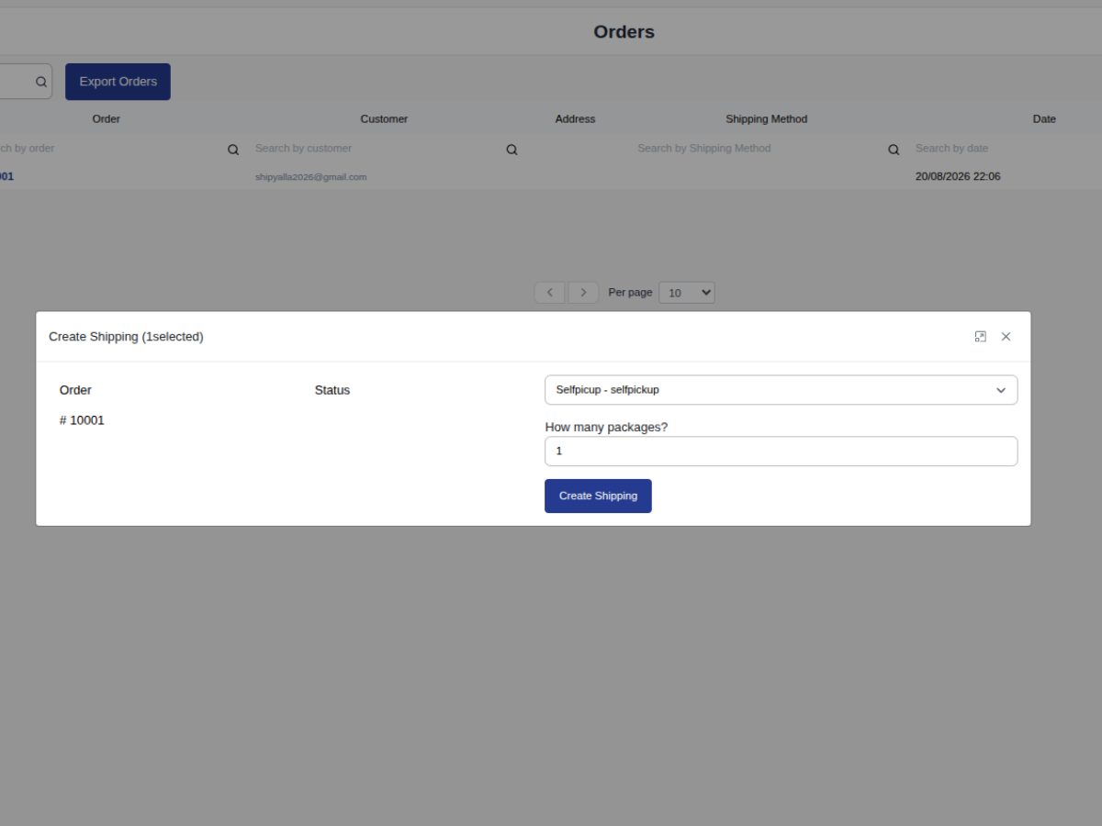
Task: Open the Per page dropdown
Action: (x=687, y=293)
